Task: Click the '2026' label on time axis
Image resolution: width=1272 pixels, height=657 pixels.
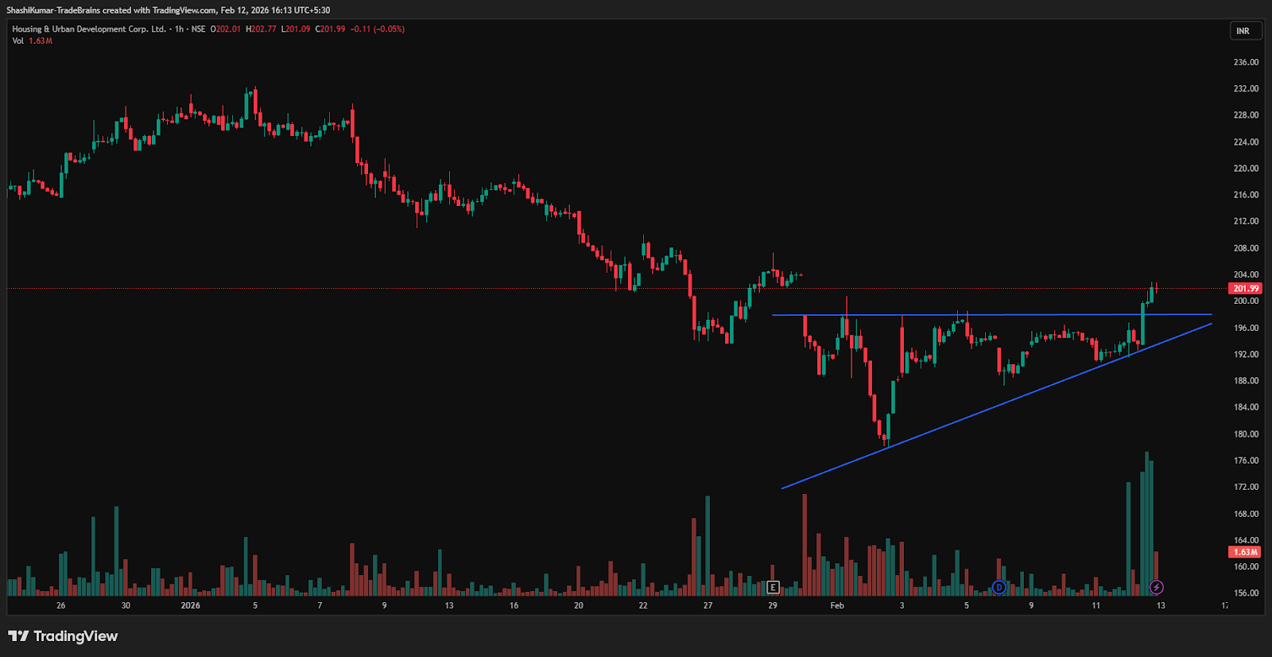Action: click(x=191, y=606)
